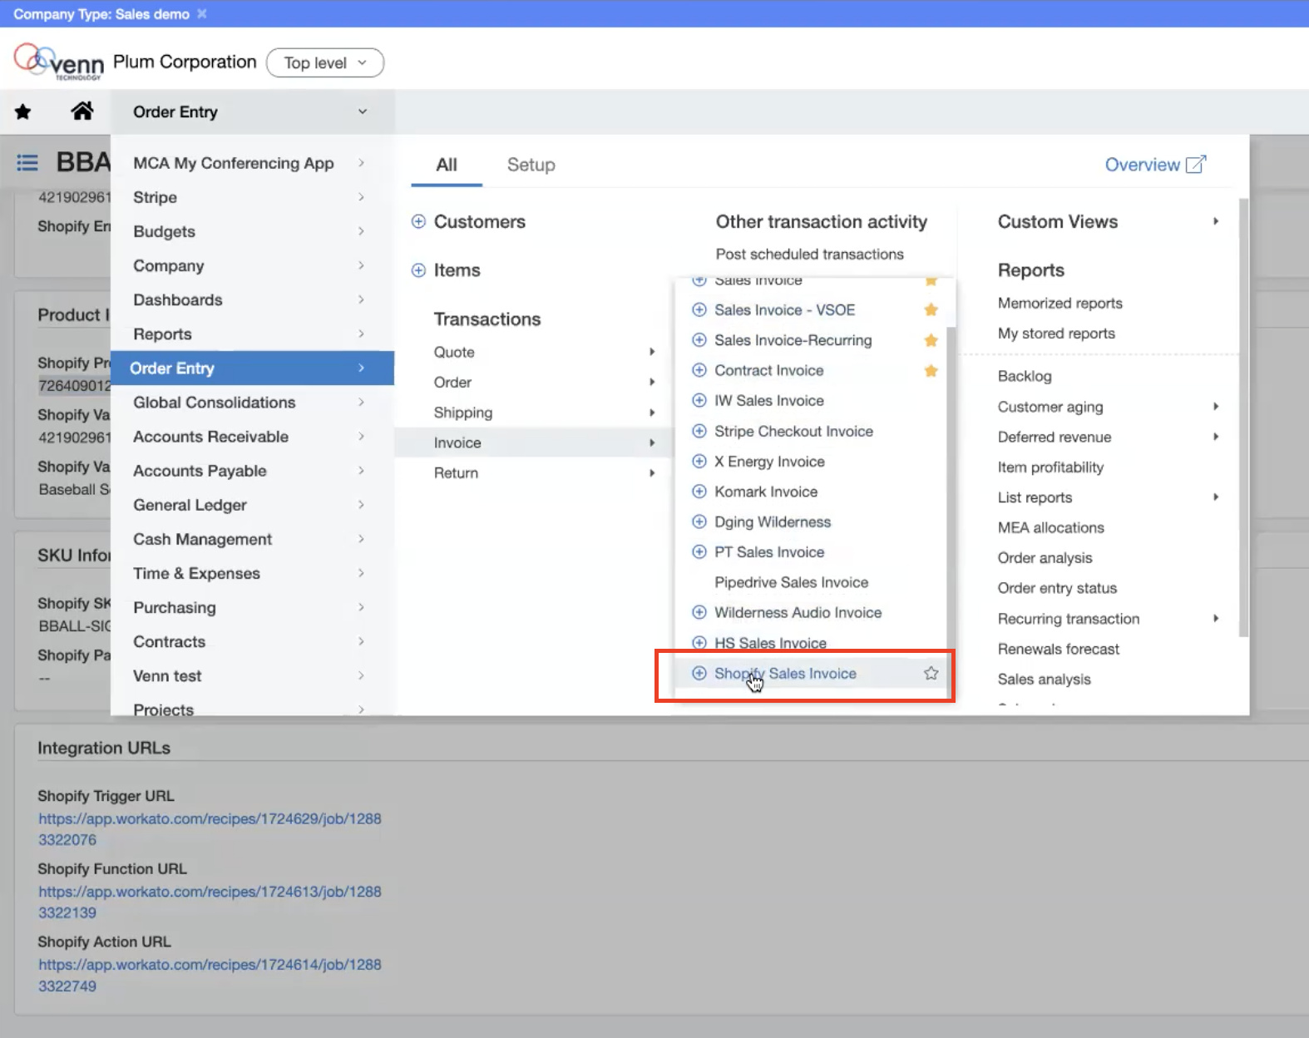1309x1038 pixels.
Task: Expand Order transactions submenu
Action: click(652, 382)
